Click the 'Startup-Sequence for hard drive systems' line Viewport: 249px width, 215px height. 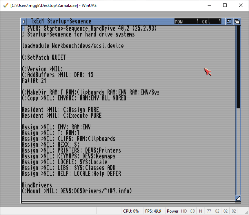[x=78, y=34]
